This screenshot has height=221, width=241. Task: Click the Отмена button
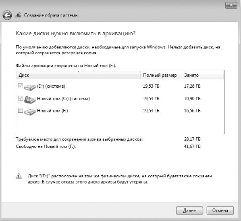click(220, 210)
